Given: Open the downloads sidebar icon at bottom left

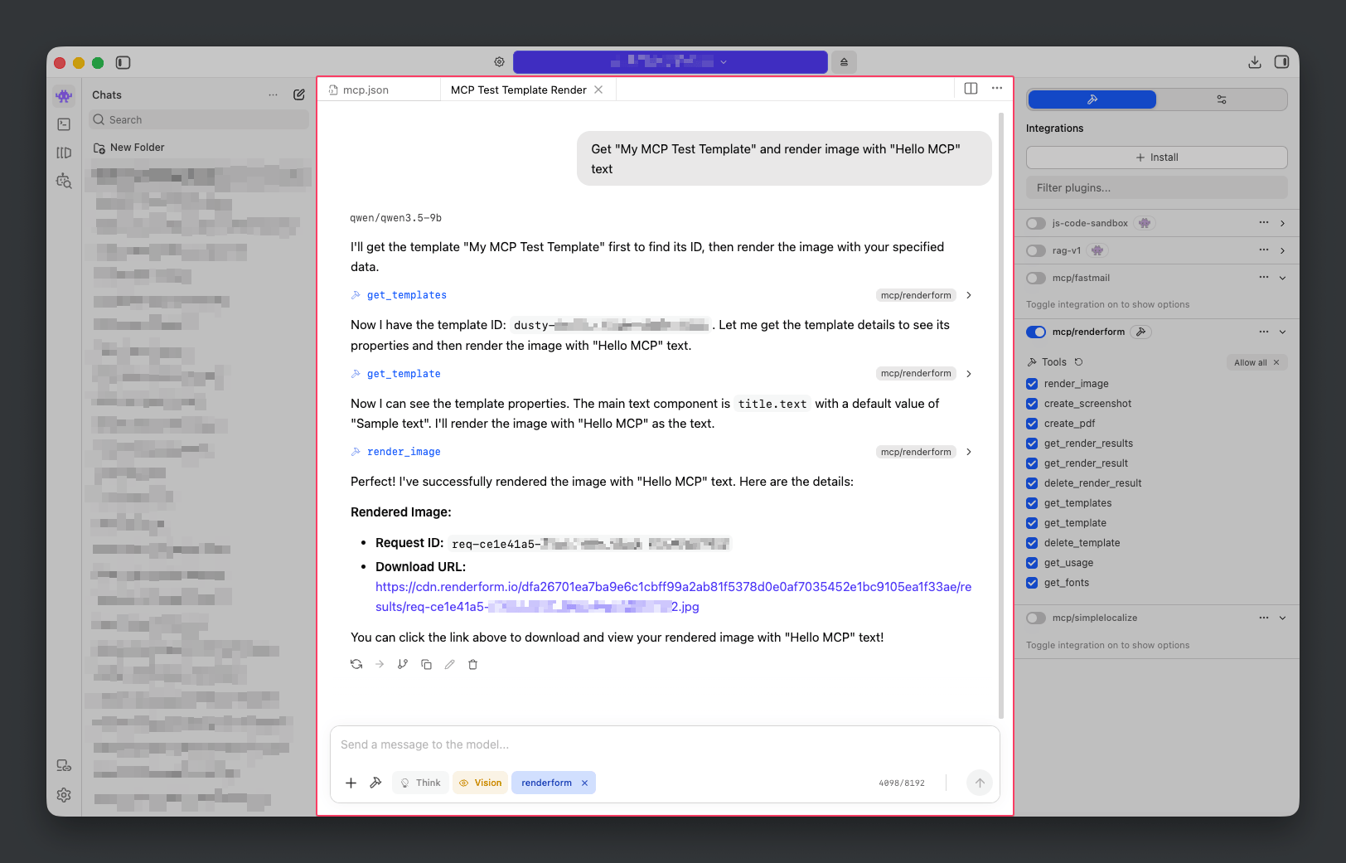Looking at the screenshot, I should coord(64,765).
